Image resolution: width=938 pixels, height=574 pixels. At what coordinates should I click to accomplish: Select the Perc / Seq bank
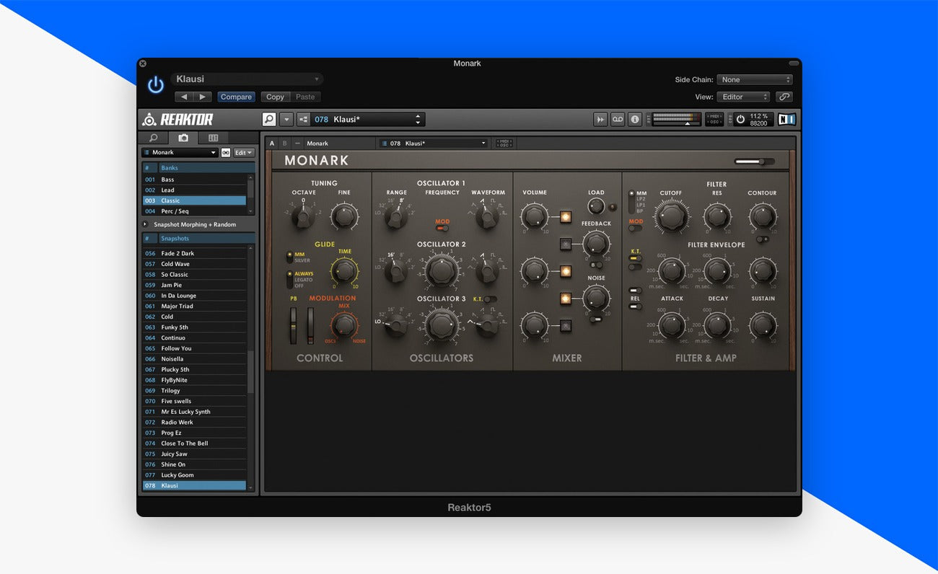[194, 211]
